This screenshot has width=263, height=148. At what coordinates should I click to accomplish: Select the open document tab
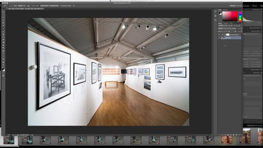pyautogui.click(x=26, y=9)
